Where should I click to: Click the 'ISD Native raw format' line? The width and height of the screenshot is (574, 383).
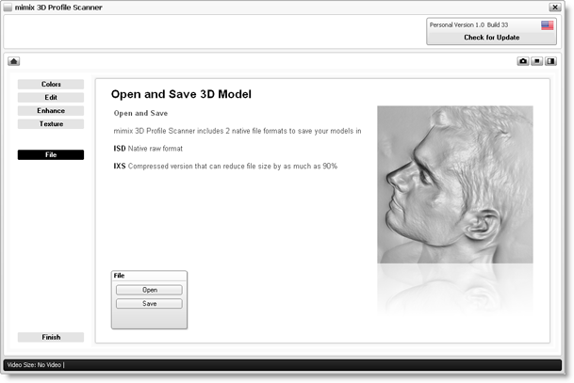(x=148, y=149)
